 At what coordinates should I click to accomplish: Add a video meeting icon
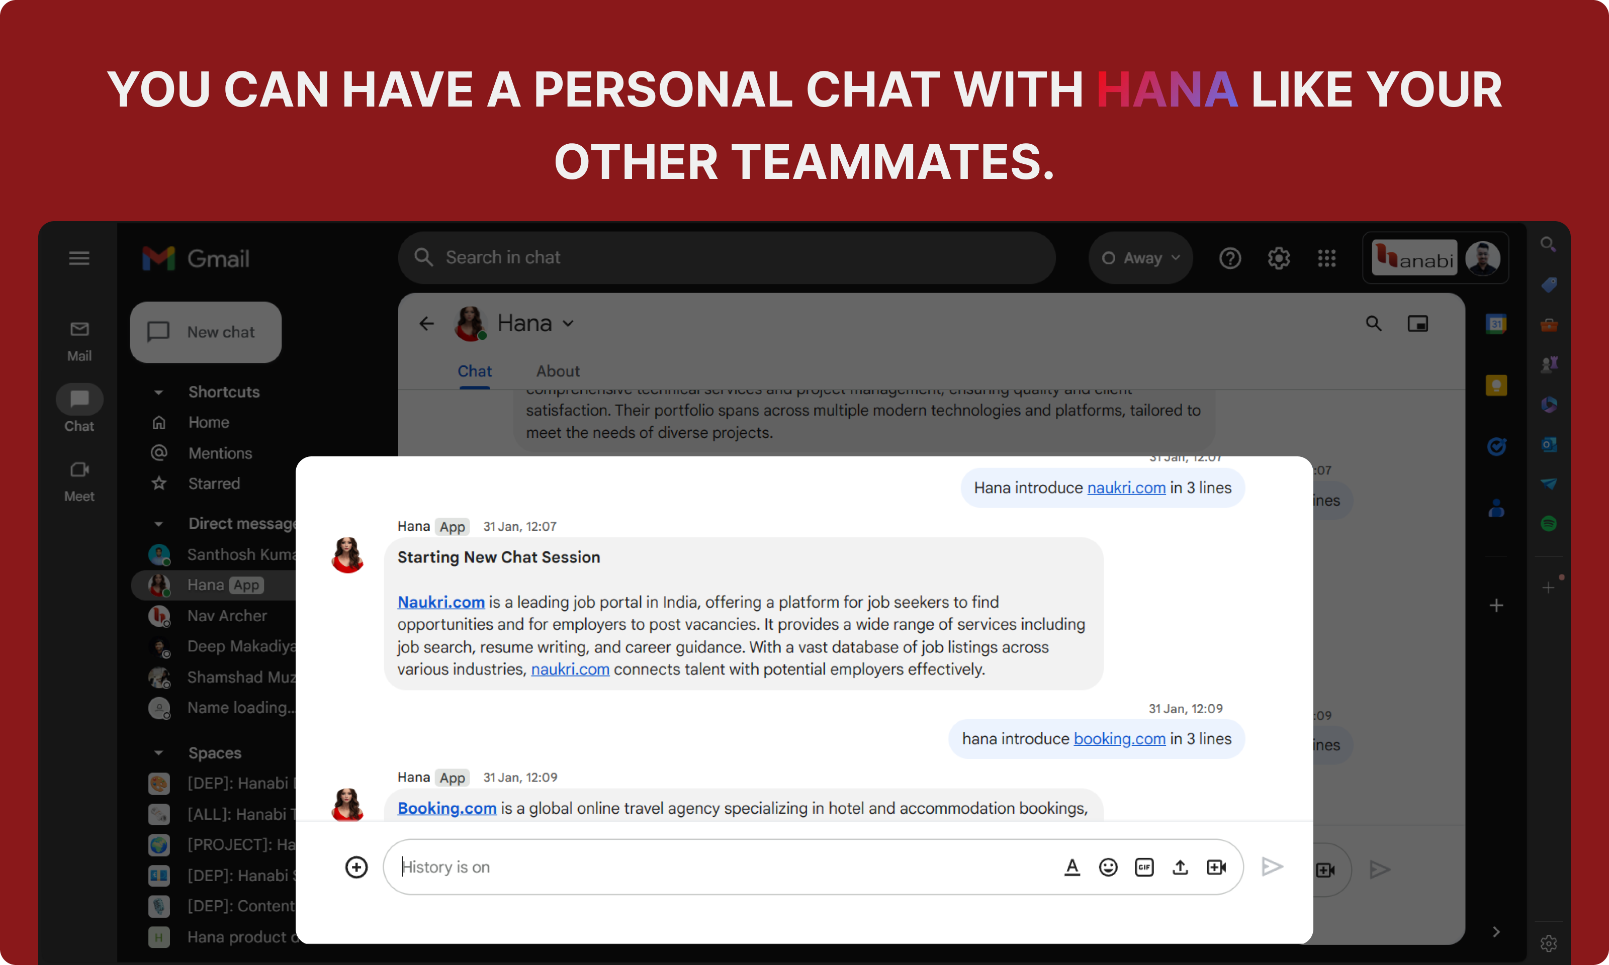(x=1215, y=867)
